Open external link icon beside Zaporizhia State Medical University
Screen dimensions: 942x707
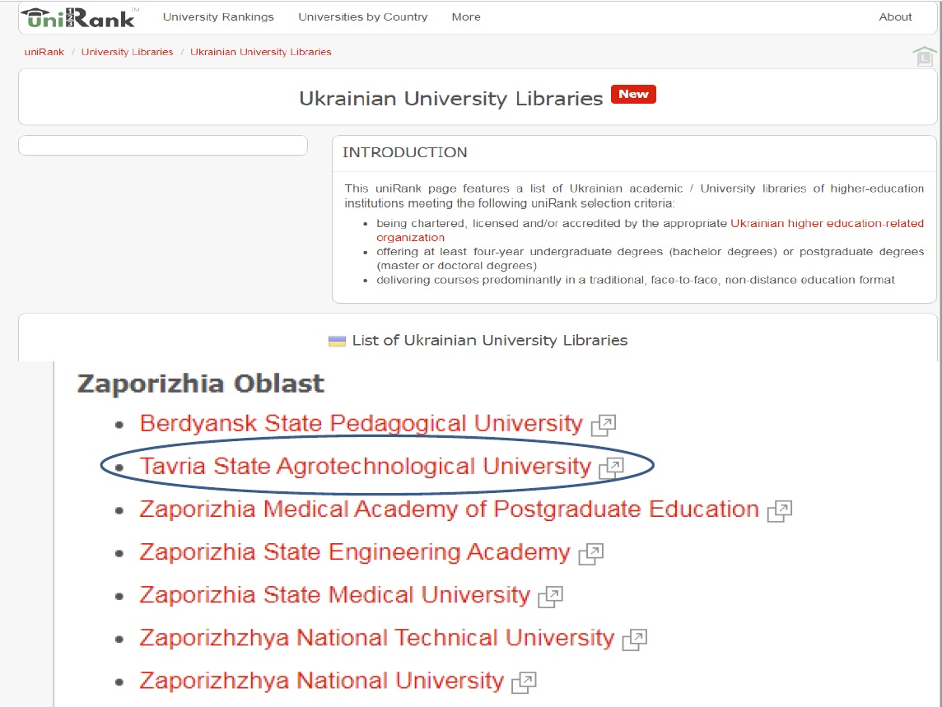(x=550, y=597)
